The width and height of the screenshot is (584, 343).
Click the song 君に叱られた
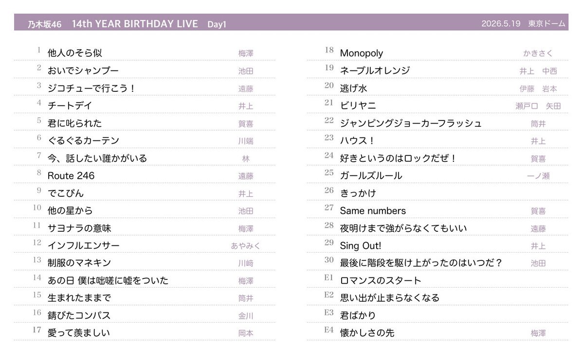(74, 123)
